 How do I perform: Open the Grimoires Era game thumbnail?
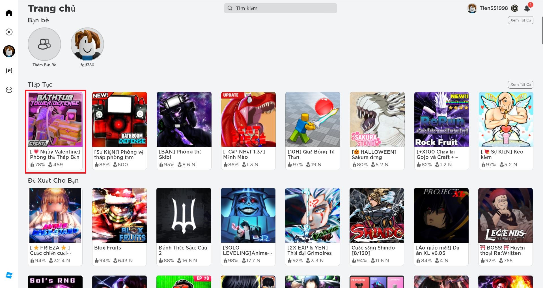pyautogui.click(x=313, y=215)
